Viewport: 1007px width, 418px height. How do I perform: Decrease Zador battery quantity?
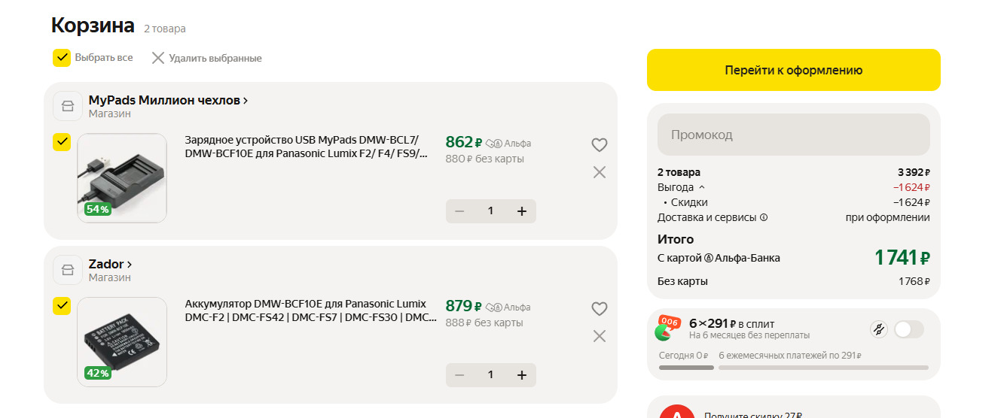click(459, 374)
